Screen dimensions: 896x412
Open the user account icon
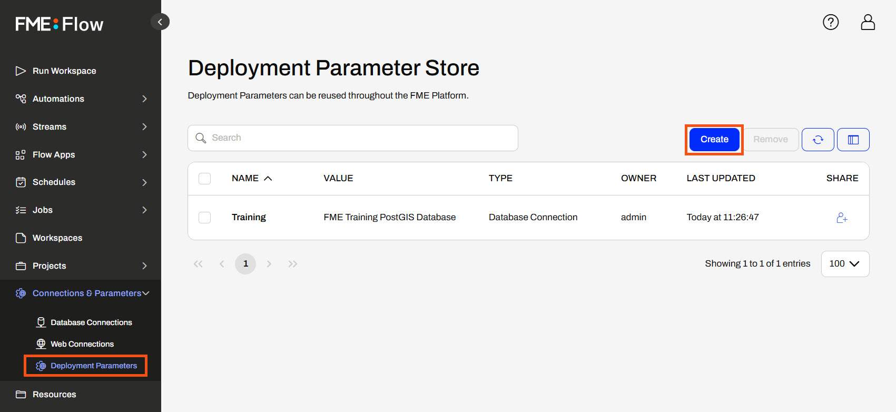[x=868, y=22]
